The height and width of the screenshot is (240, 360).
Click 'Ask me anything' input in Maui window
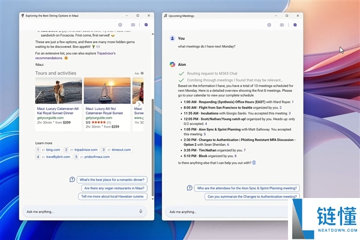point(85,212)
